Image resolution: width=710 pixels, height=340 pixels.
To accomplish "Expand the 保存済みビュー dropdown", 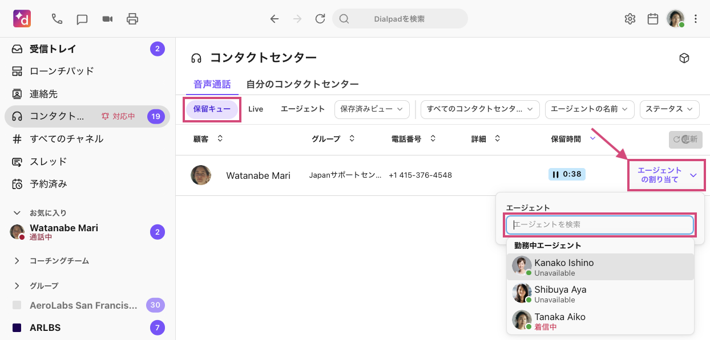I will click(372, 109).
